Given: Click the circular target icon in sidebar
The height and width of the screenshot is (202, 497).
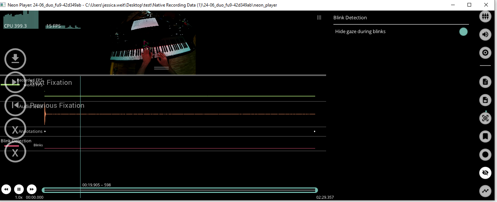Looking at the screenshot, I should (x=485, y=53).
